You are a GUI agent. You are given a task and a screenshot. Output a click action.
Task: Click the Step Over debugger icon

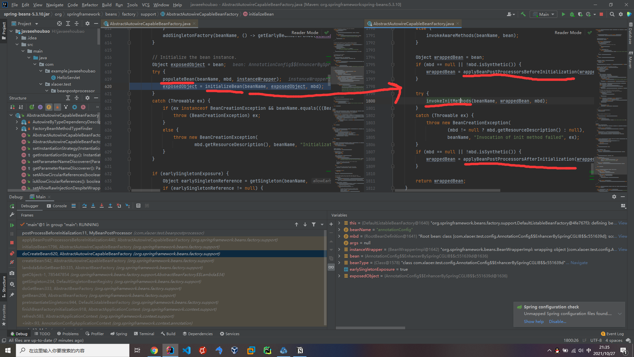coord(85,206)
